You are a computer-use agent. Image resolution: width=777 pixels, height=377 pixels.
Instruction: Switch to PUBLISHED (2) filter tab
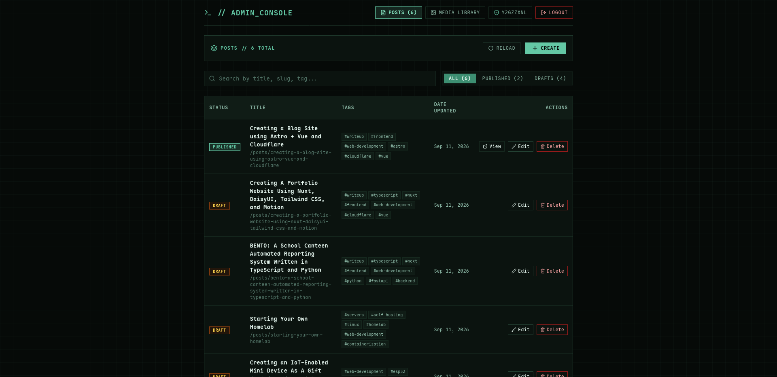click(x=503, y=78)
